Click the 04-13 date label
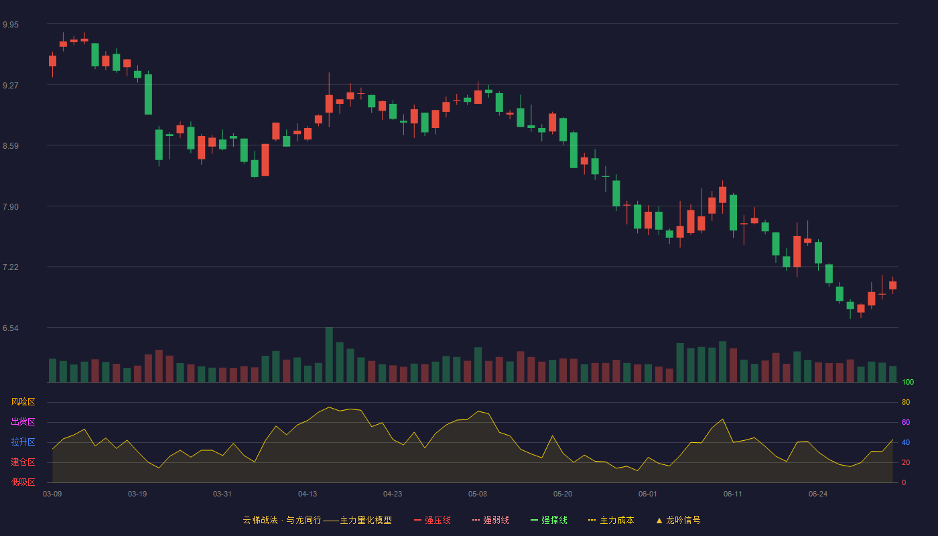Image resolution: width=938 pixels, height=536 pixels. [308, 494]
